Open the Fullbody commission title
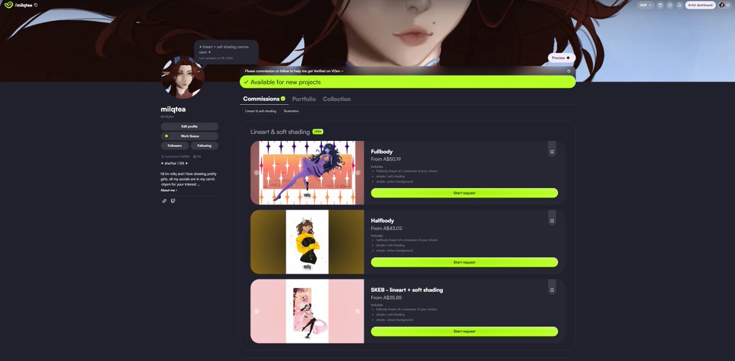Image resolution: width=735 pixels, height=361 pixels. pyautogui.click(x=382, y=151)
